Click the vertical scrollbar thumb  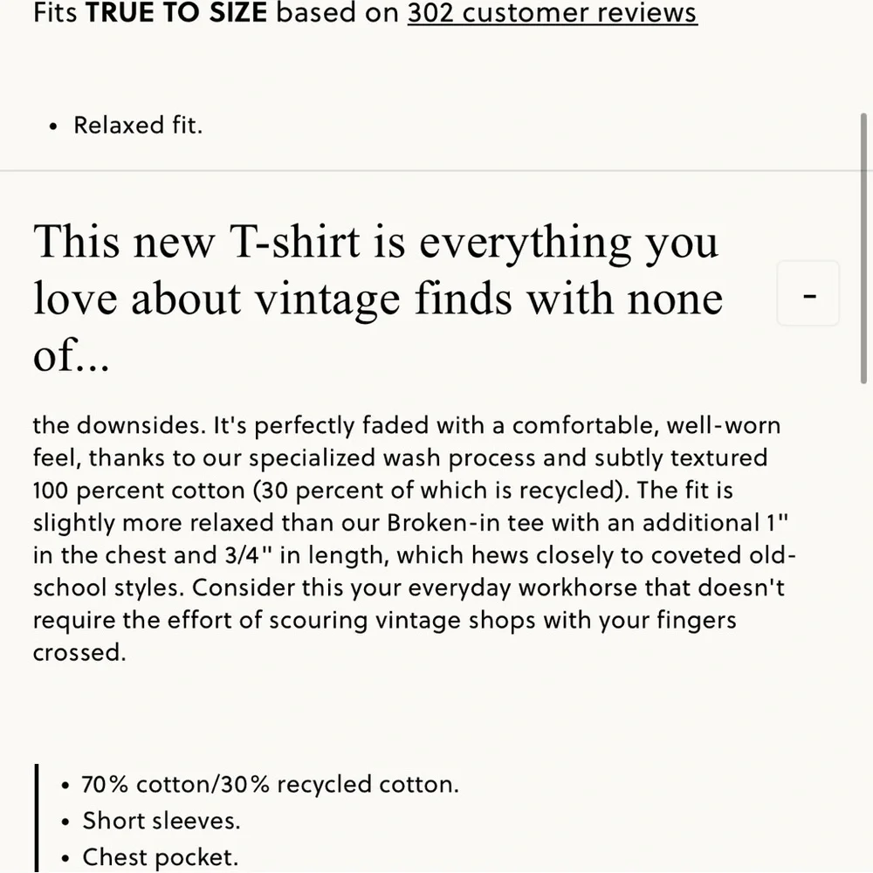click(863, 248)
